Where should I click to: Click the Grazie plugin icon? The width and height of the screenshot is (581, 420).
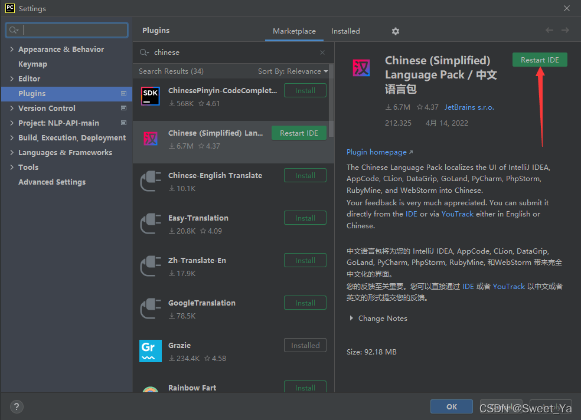coord(151,351)
